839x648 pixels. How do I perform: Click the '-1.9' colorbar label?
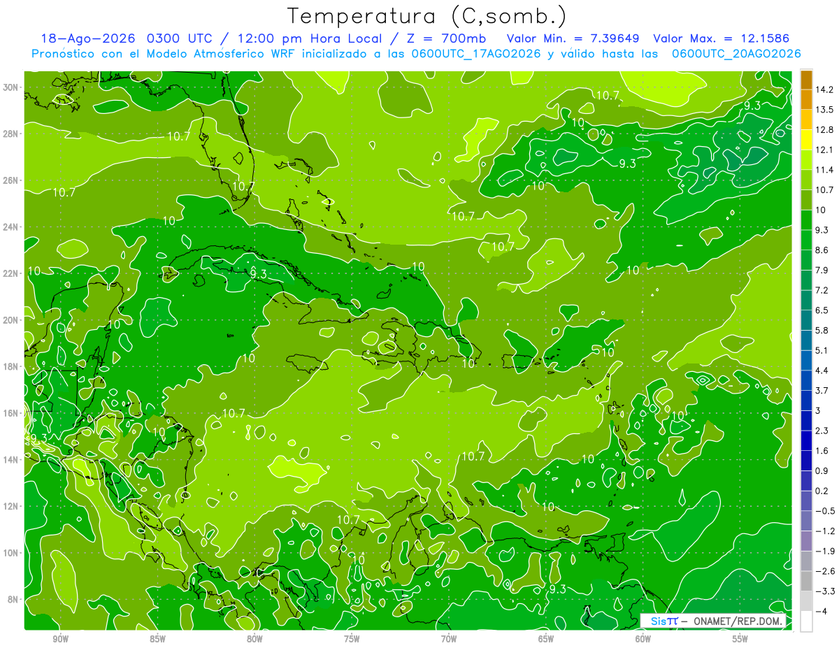tap(824, 552)
